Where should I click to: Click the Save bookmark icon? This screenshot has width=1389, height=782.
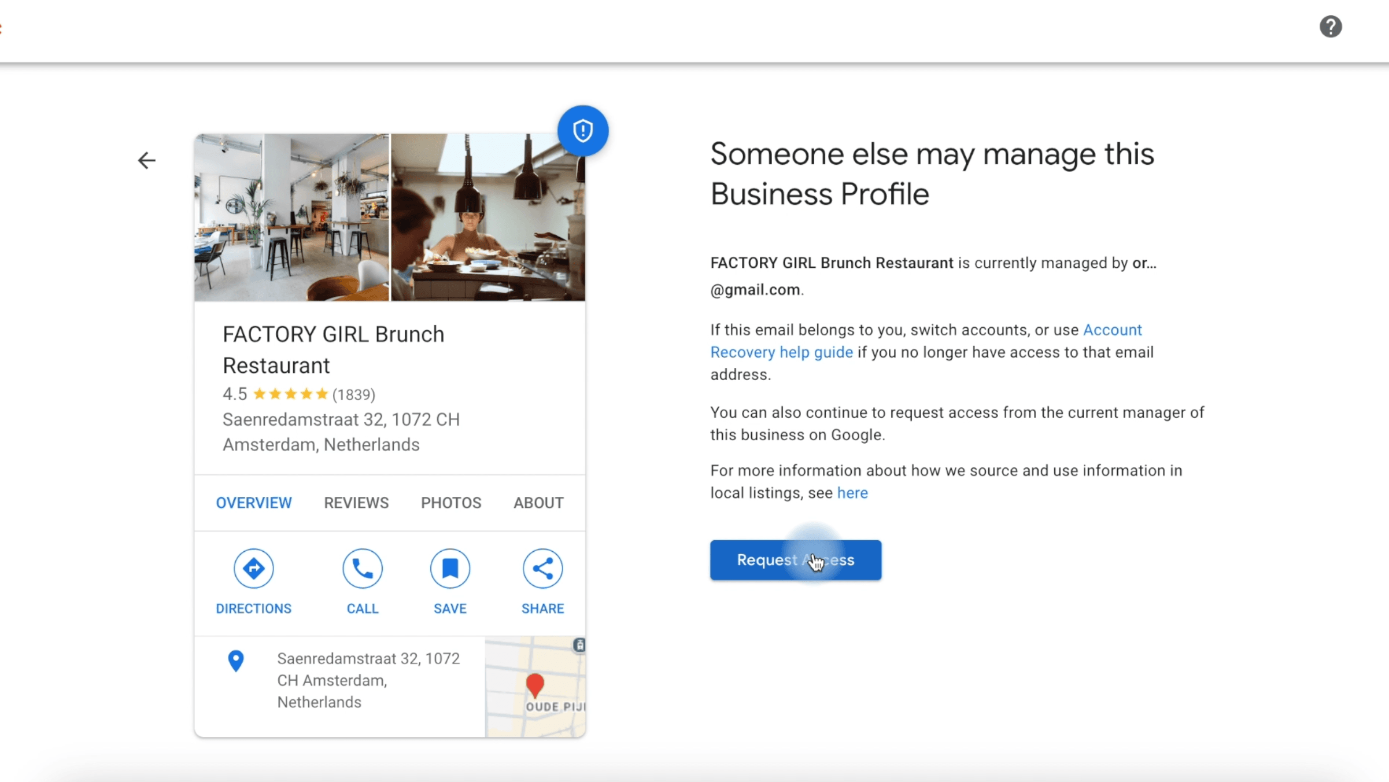[x=450, y=569]
